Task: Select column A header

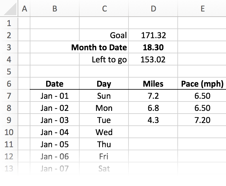Action: (x=24, y=8)
